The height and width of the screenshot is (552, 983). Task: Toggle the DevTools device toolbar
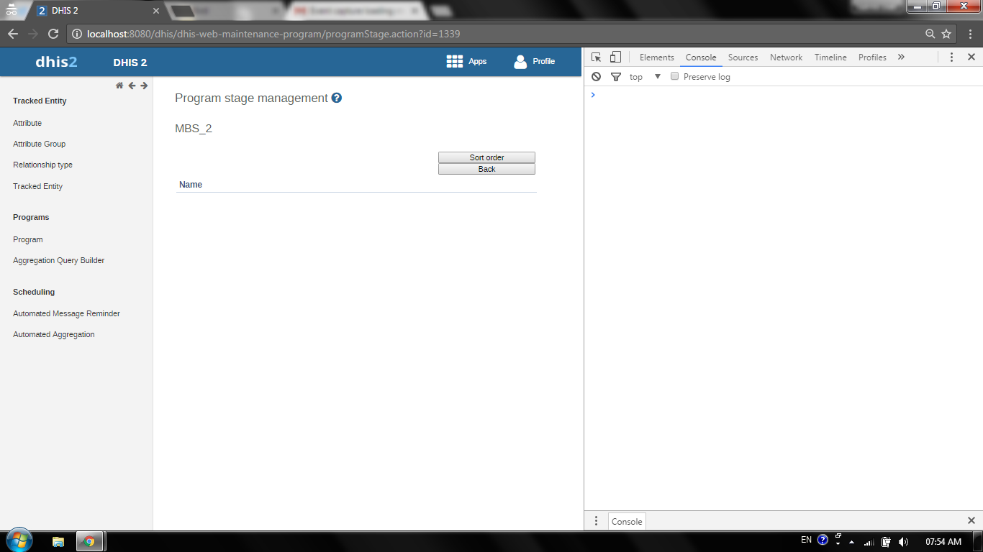coord(615,57)
